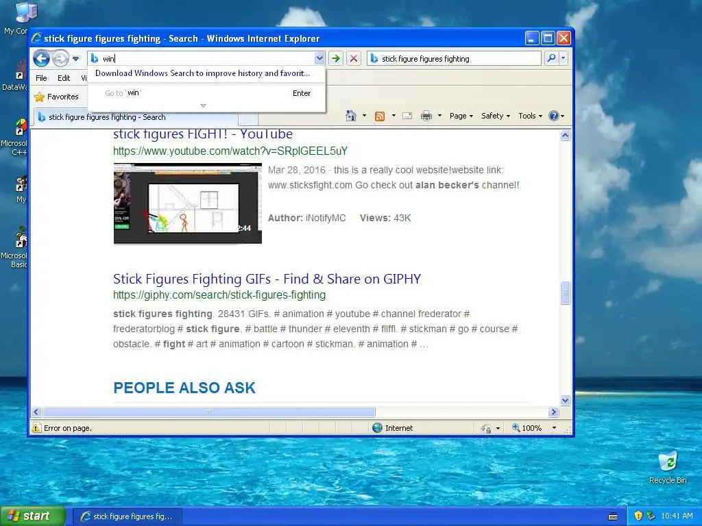Image resolution: width=702 pixels, height=526 pixels.
Task: Open the Favorites star button
Action: [x=56, y=97]
